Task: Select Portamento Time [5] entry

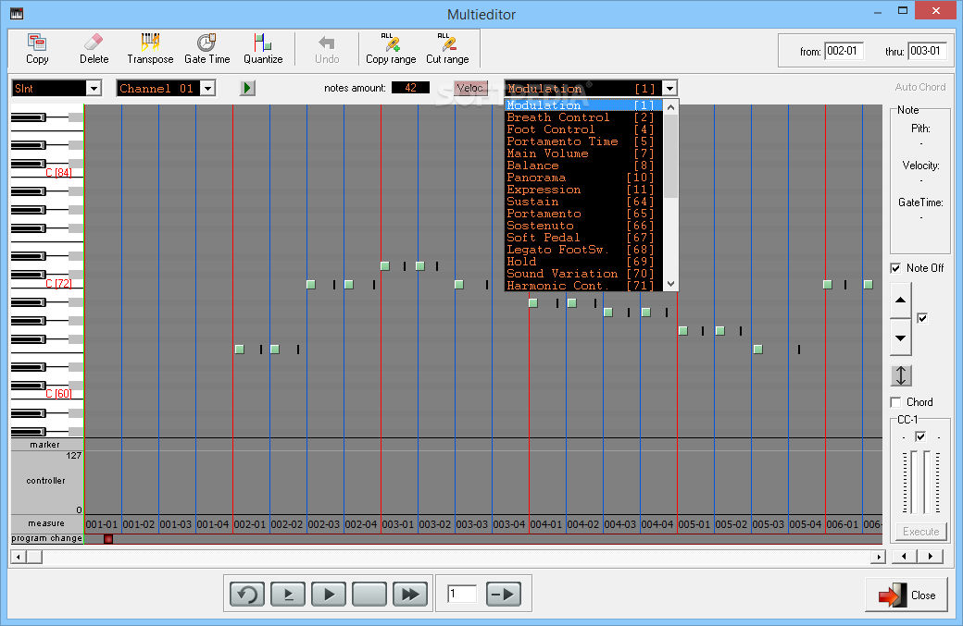Action: (x=583, y=141)
